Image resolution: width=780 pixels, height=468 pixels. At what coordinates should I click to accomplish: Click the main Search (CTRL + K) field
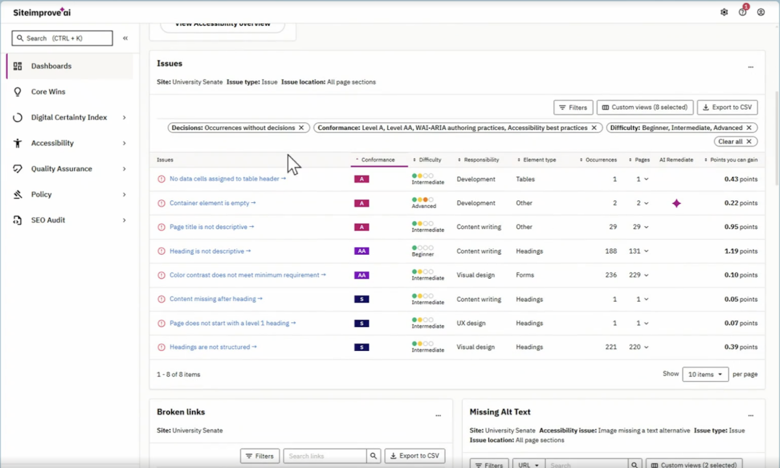click(62, 38)
